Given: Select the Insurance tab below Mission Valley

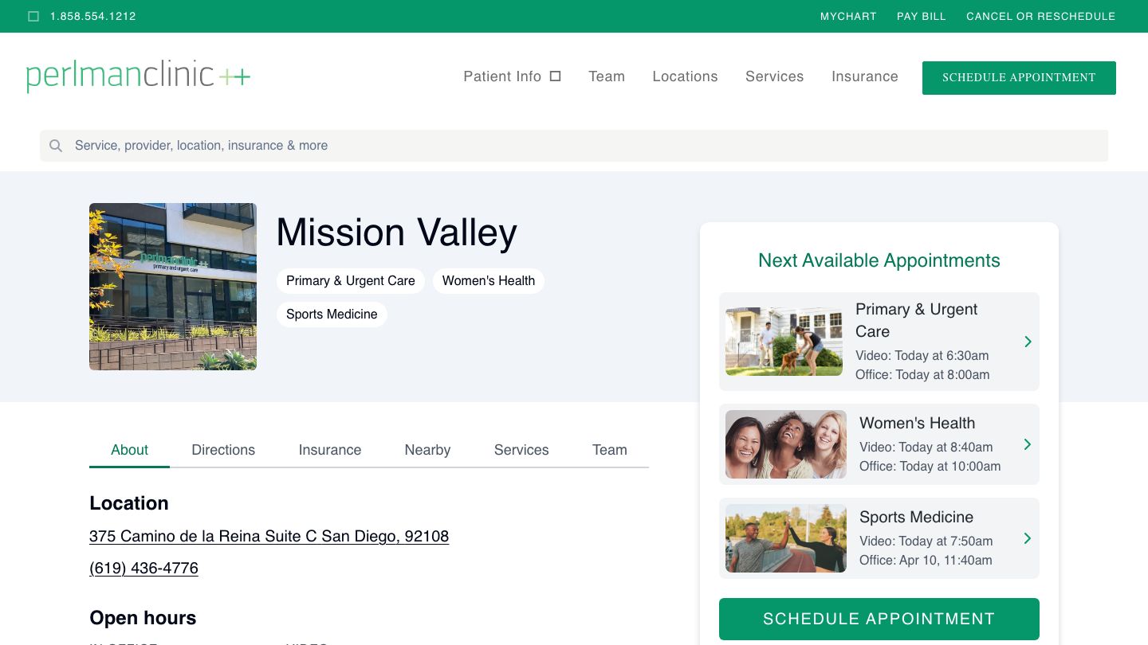Looking at the screenshot, I should click(330, 450).
